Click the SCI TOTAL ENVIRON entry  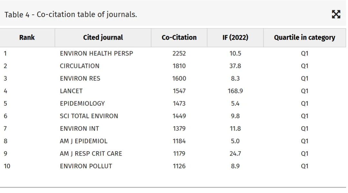coord(89,116)
